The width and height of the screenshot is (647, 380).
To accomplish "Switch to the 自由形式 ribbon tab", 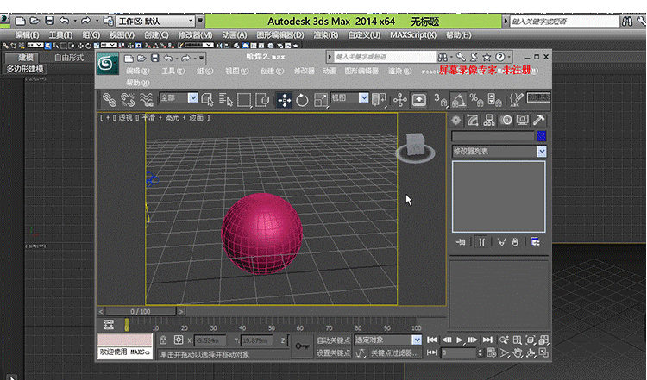I will coord(69,58).
